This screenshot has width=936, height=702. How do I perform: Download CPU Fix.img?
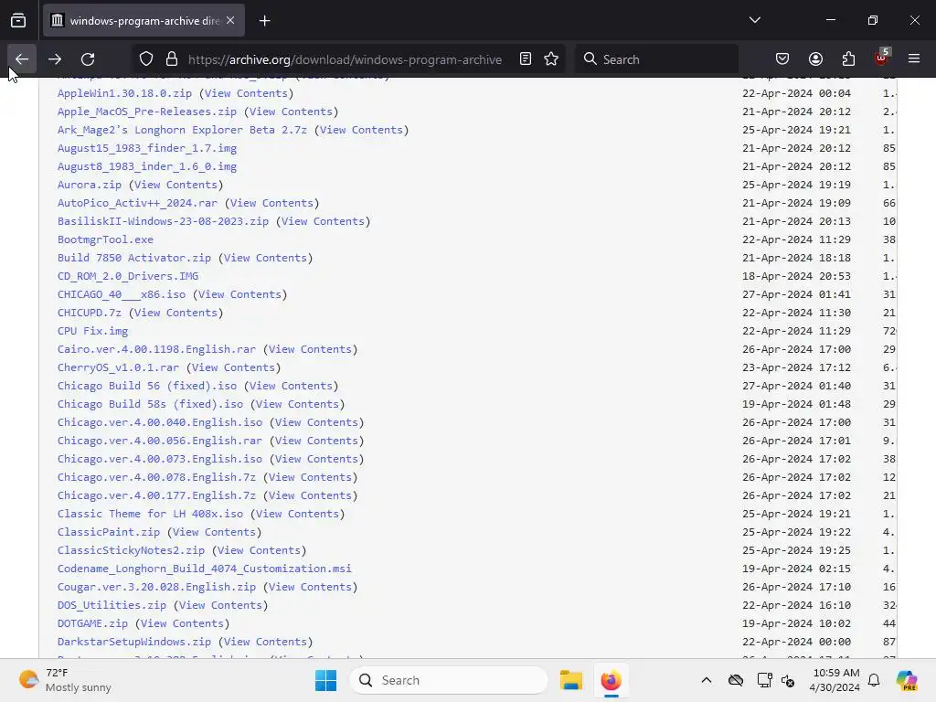[92, 331]
